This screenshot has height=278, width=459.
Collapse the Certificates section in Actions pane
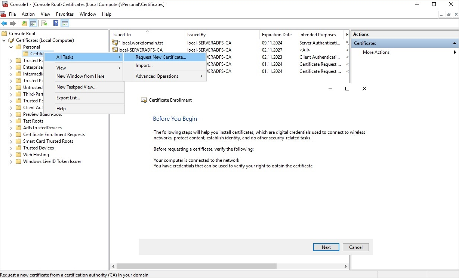pos(455,43)
